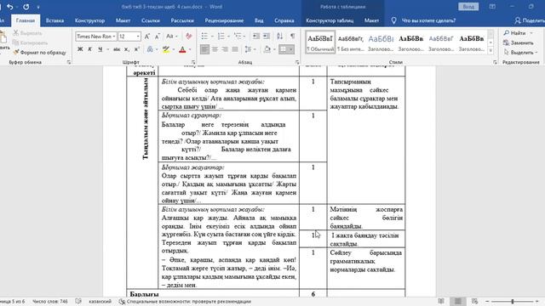This screenshot has width=545, height=306.
Task: Open Replace (Заменить) dialog
Action: point(519,42)
